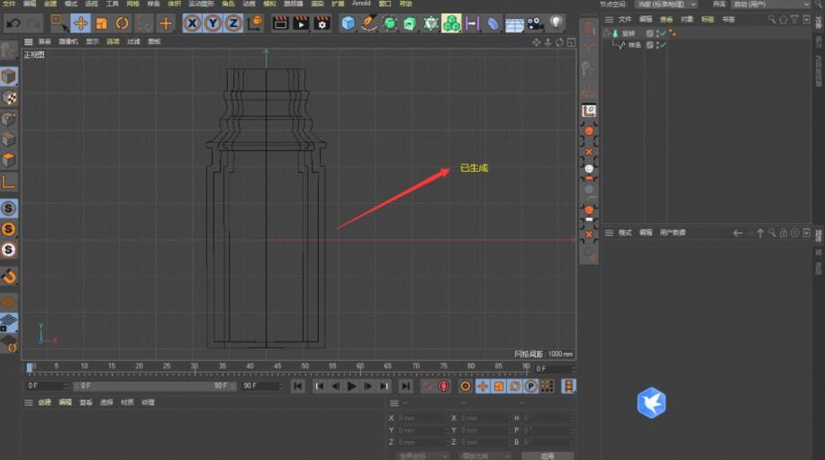The width and height of the screenshot is (825, 460).
Task: Open the 文件 main menu
Action: 9,4
